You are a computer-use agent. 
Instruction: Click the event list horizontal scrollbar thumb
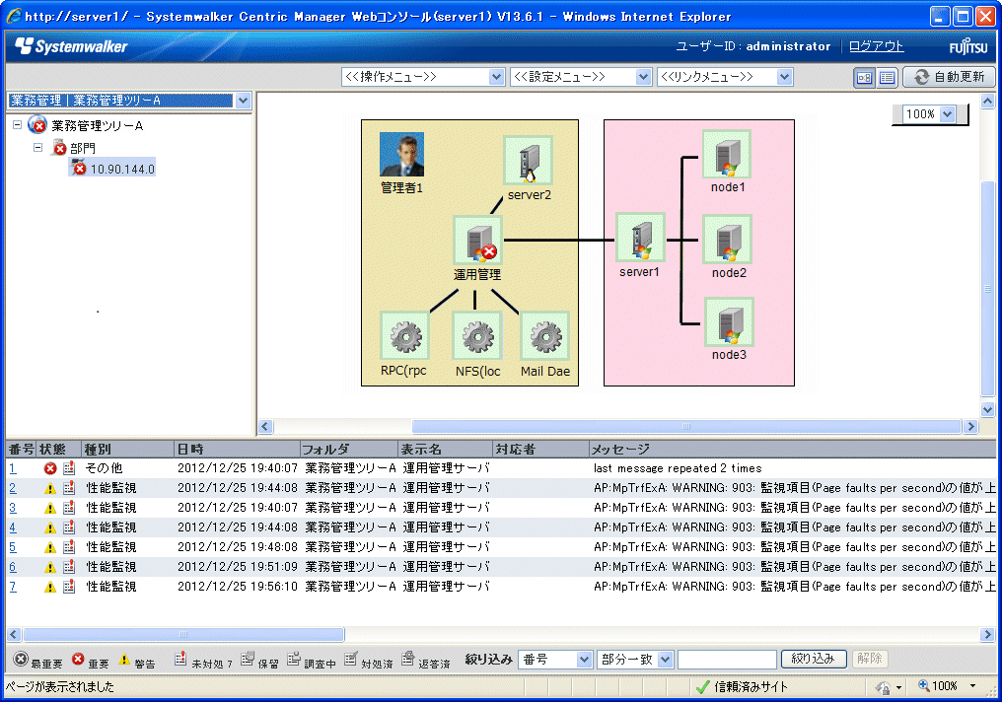(184, 634)
